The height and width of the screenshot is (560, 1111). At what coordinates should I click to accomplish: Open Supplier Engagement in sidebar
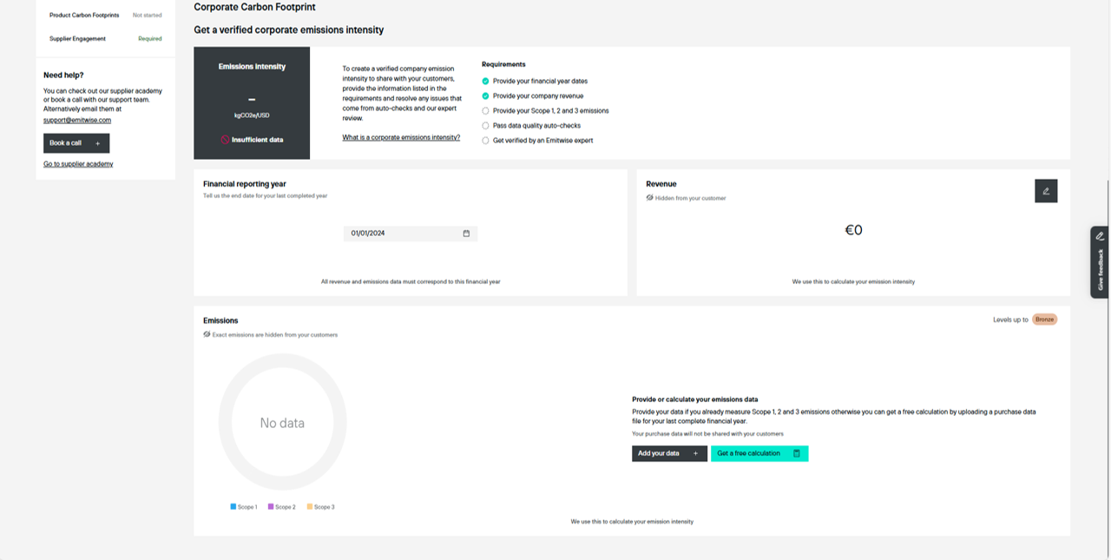click(x=77, y=39)
